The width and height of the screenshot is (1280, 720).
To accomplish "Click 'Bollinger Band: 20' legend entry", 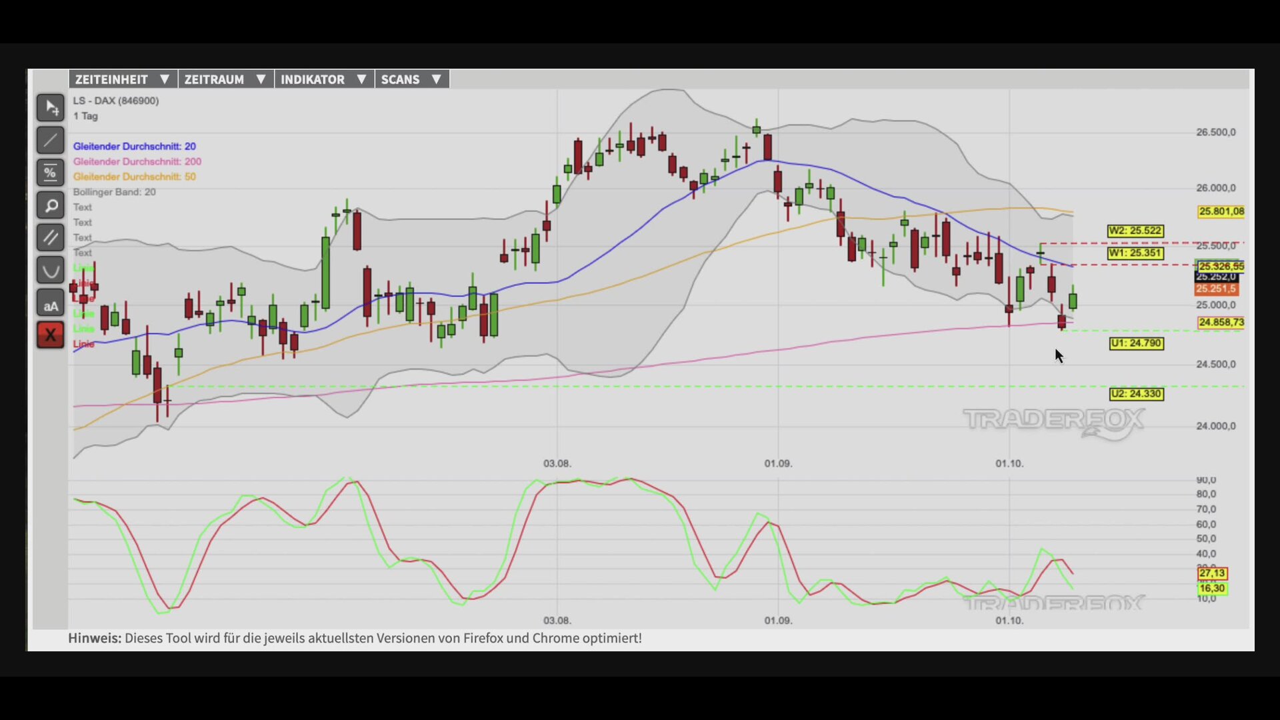I will pyautogui.click(x=114, y=192).
